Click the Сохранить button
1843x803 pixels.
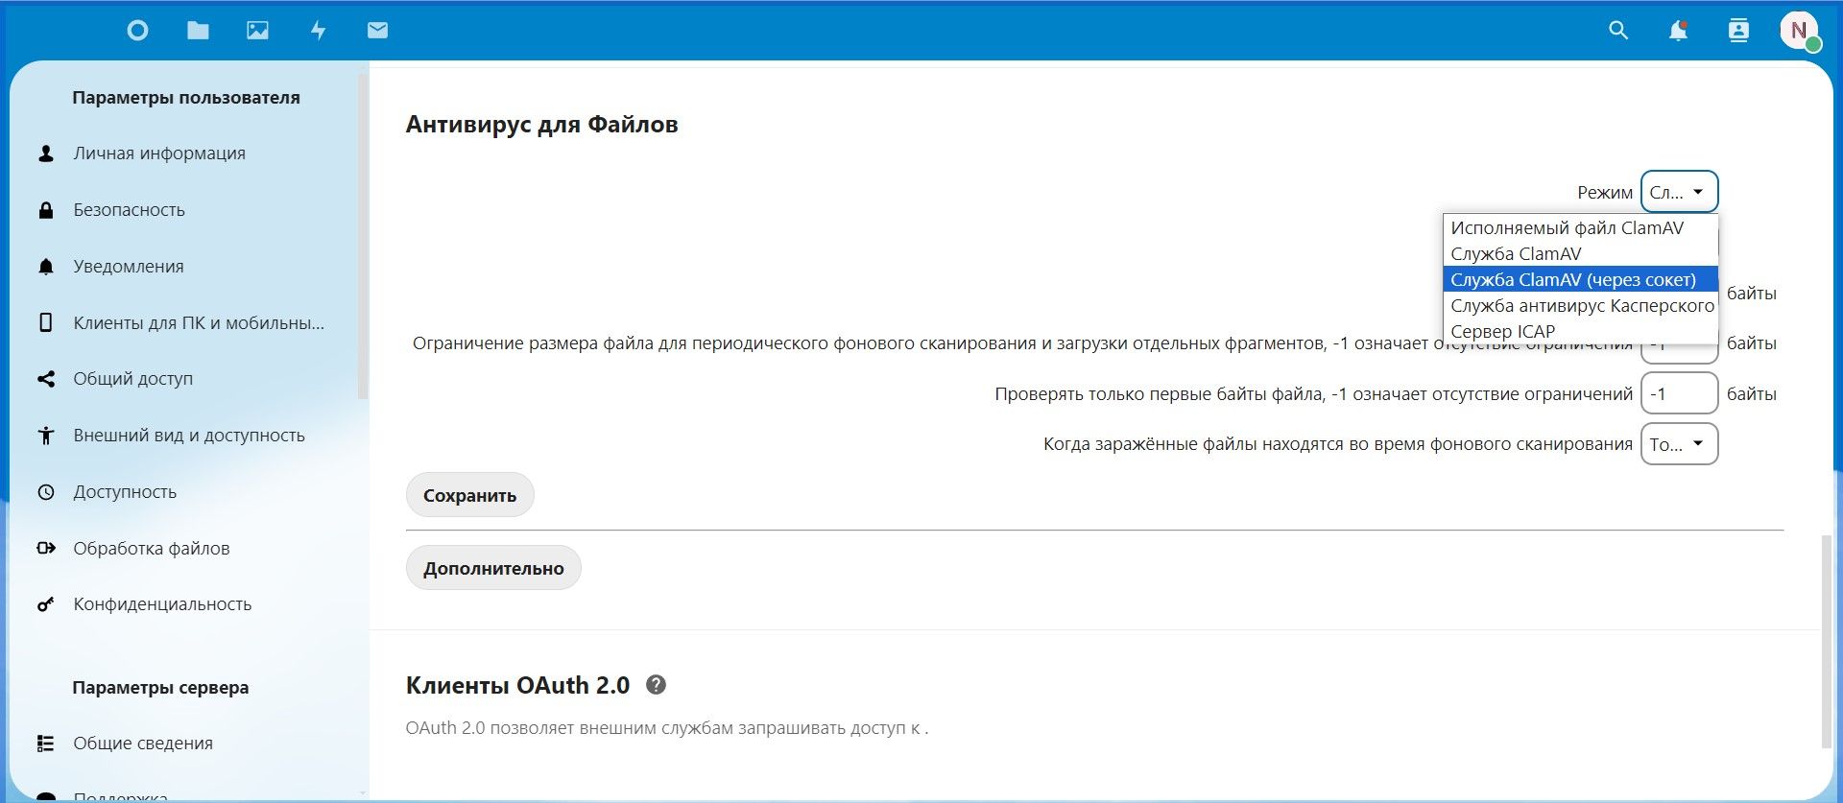coord(469,495)
